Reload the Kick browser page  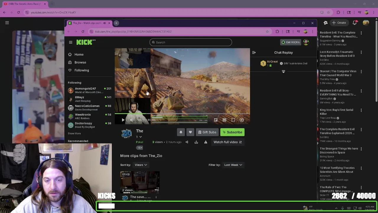point(83,31)
